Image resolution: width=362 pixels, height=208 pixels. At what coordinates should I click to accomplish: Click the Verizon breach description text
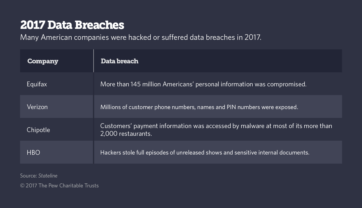199,107
